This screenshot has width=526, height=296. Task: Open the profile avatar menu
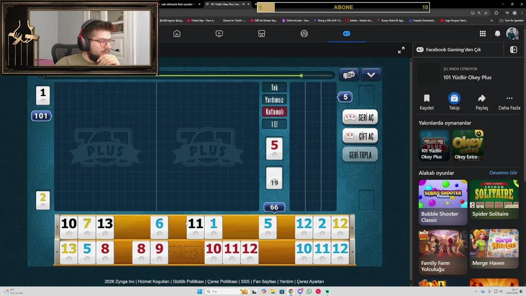512,34
